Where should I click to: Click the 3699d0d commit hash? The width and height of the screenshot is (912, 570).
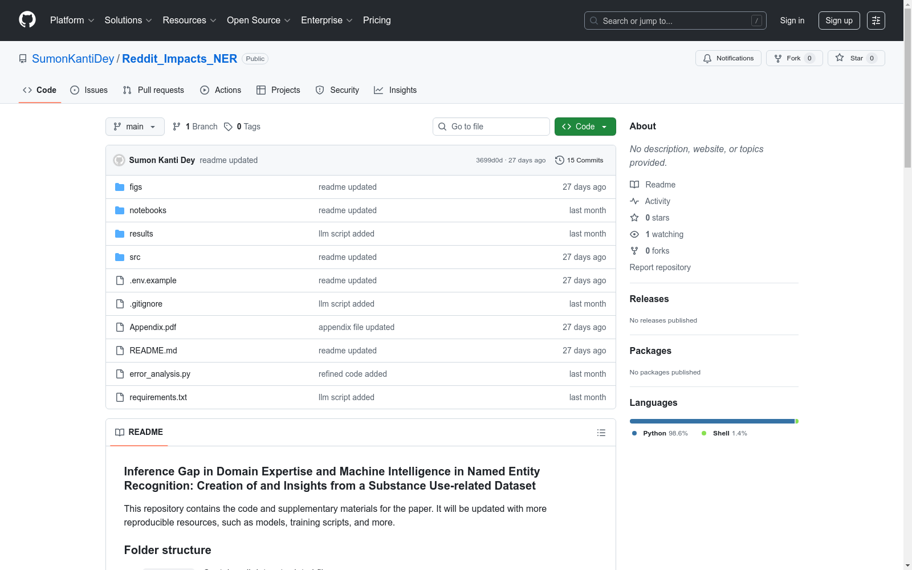[x=490, y=160]
